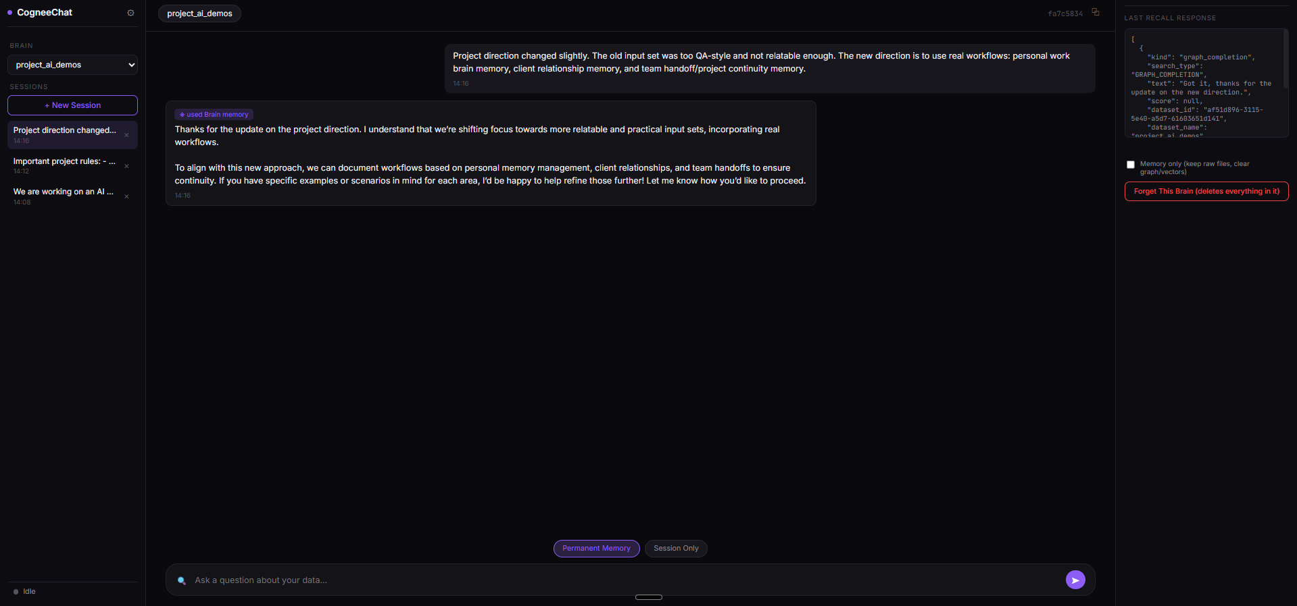This screenshot has width=1297, height=606.
Task: Switch to Permanent Memory mode
Action: (x=596, y=549)
